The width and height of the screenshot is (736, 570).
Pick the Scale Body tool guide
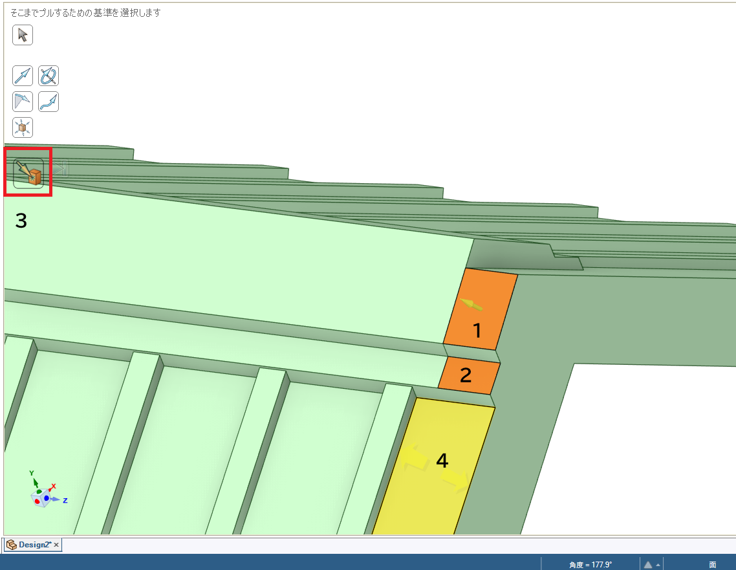[23, 127]
